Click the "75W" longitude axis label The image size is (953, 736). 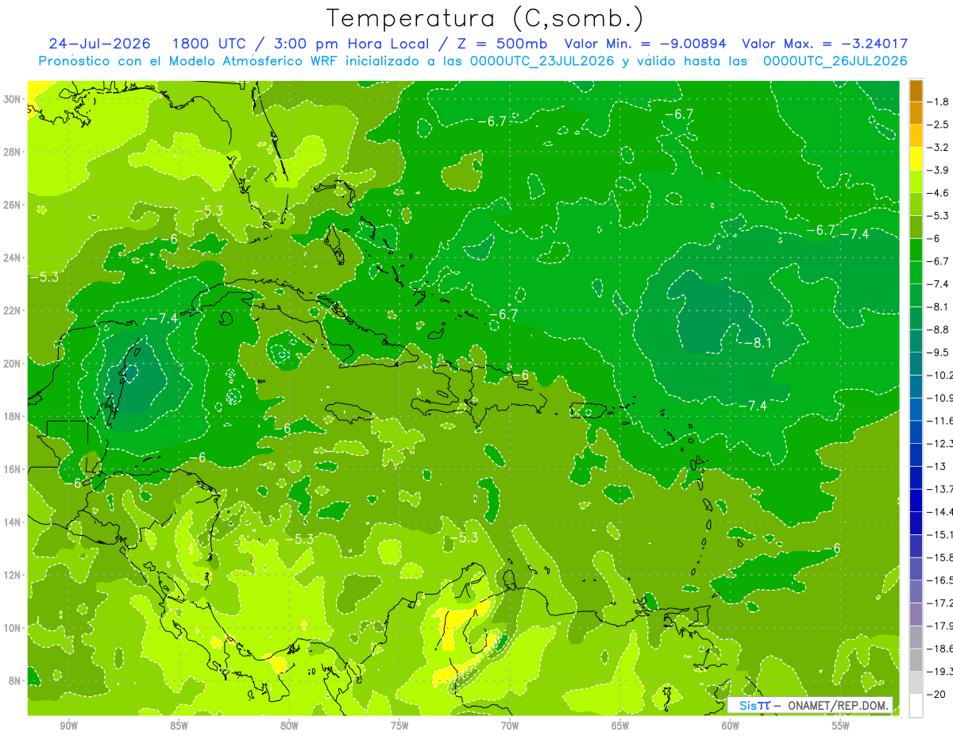tap(399, 726)
